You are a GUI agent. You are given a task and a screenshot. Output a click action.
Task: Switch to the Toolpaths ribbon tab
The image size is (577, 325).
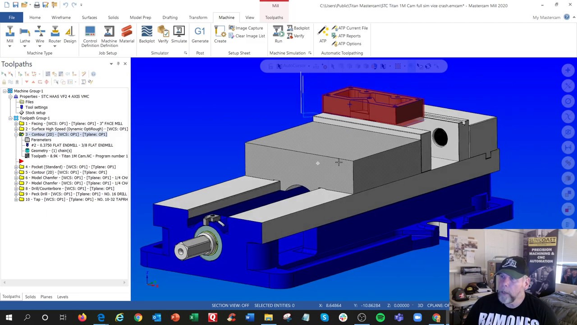click(x=274, y=18)
